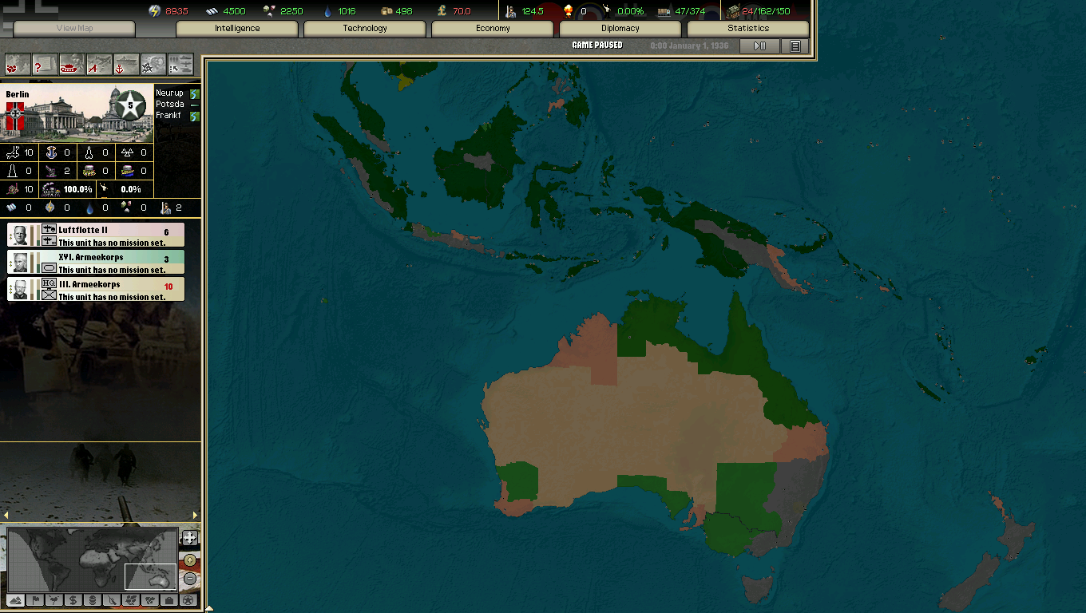Click the manpower value 124.5
This screenshot has width=1086, height=613.
tap(533, 11)
